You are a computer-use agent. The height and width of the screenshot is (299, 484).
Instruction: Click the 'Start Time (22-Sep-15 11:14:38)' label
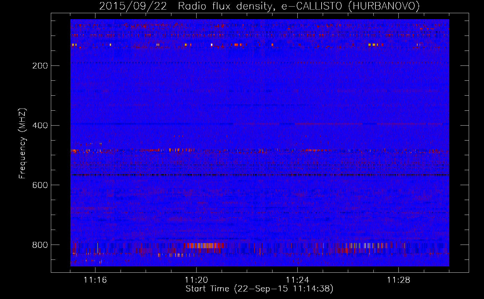259,289
